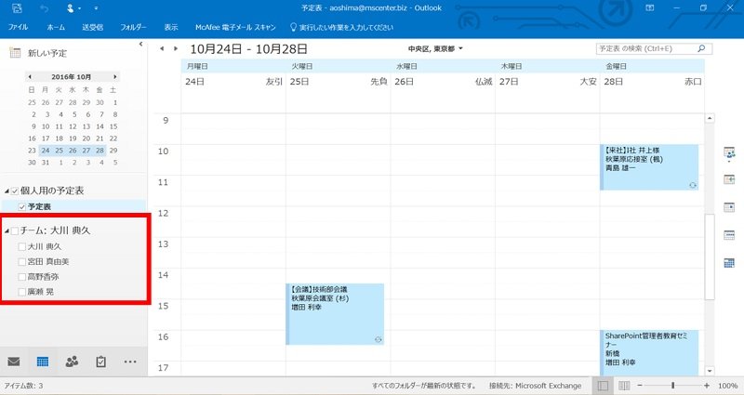Image resolution: width=744 pixels, height=395 pixels.
Task: Click 実行したい作業を入力してください field
Action: (346, 27)
